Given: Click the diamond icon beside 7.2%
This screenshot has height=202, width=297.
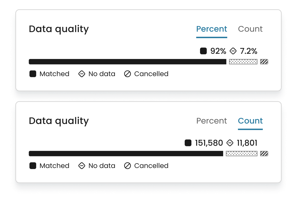Looking at the screenshot, I should 233,51.
